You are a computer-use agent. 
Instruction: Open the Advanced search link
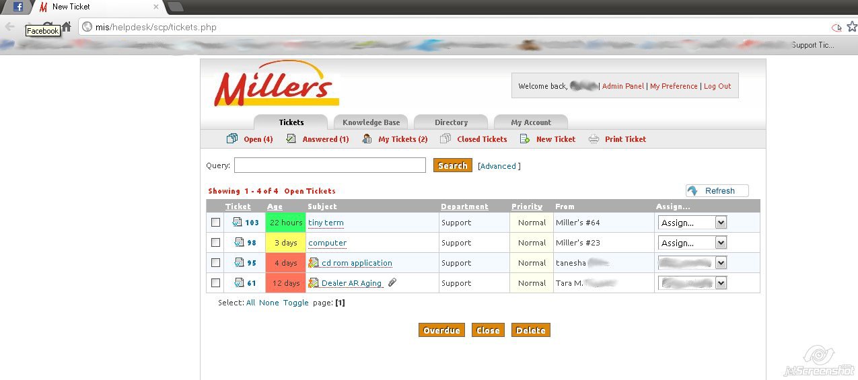click(499, 166)
